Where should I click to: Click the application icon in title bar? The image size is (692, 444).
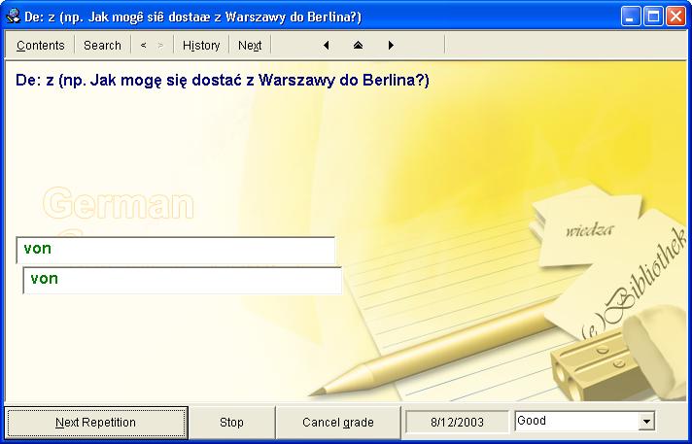[13, 16]
